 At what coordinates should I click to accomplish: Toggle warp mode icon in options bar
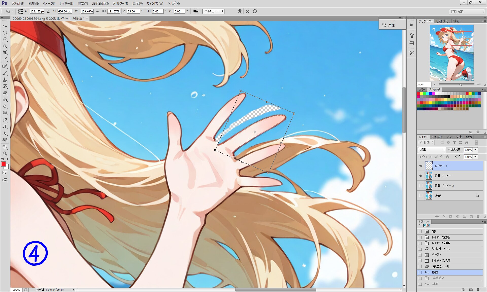coord(239,11)
